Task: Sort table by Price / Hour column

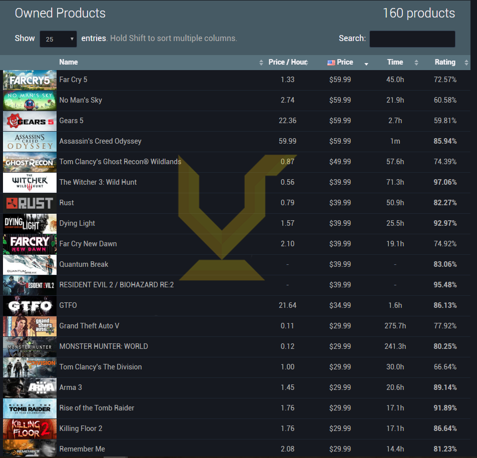Action: (x=287, y=63)
